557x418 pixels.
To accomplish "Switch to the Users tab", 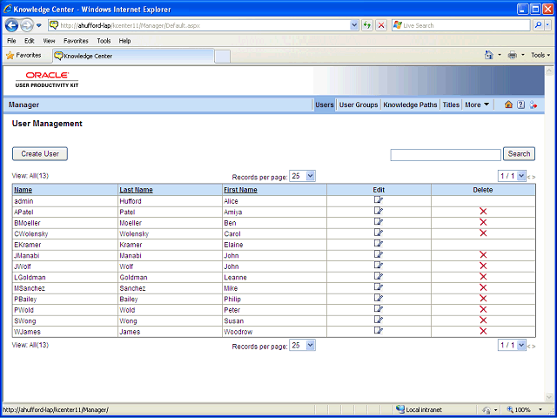I will (325, 104).
